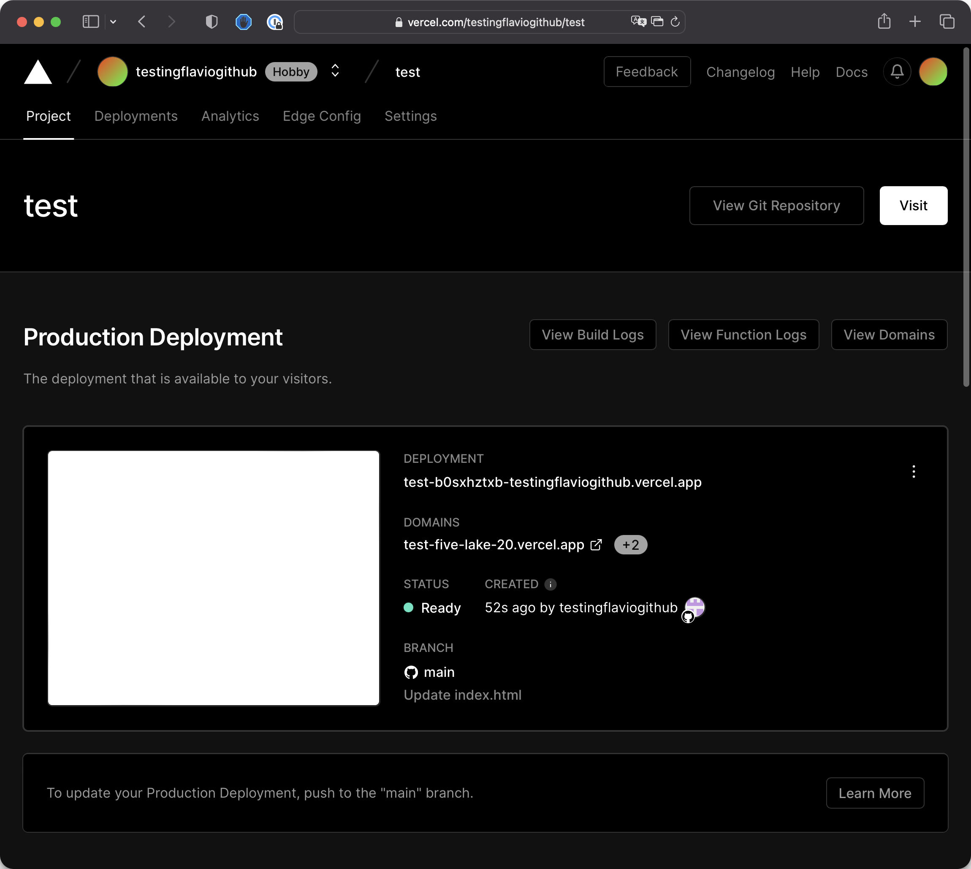Click the deployment preview thumbnail
Viewport: 971px width, 869px height.
(x=213, y=578)
